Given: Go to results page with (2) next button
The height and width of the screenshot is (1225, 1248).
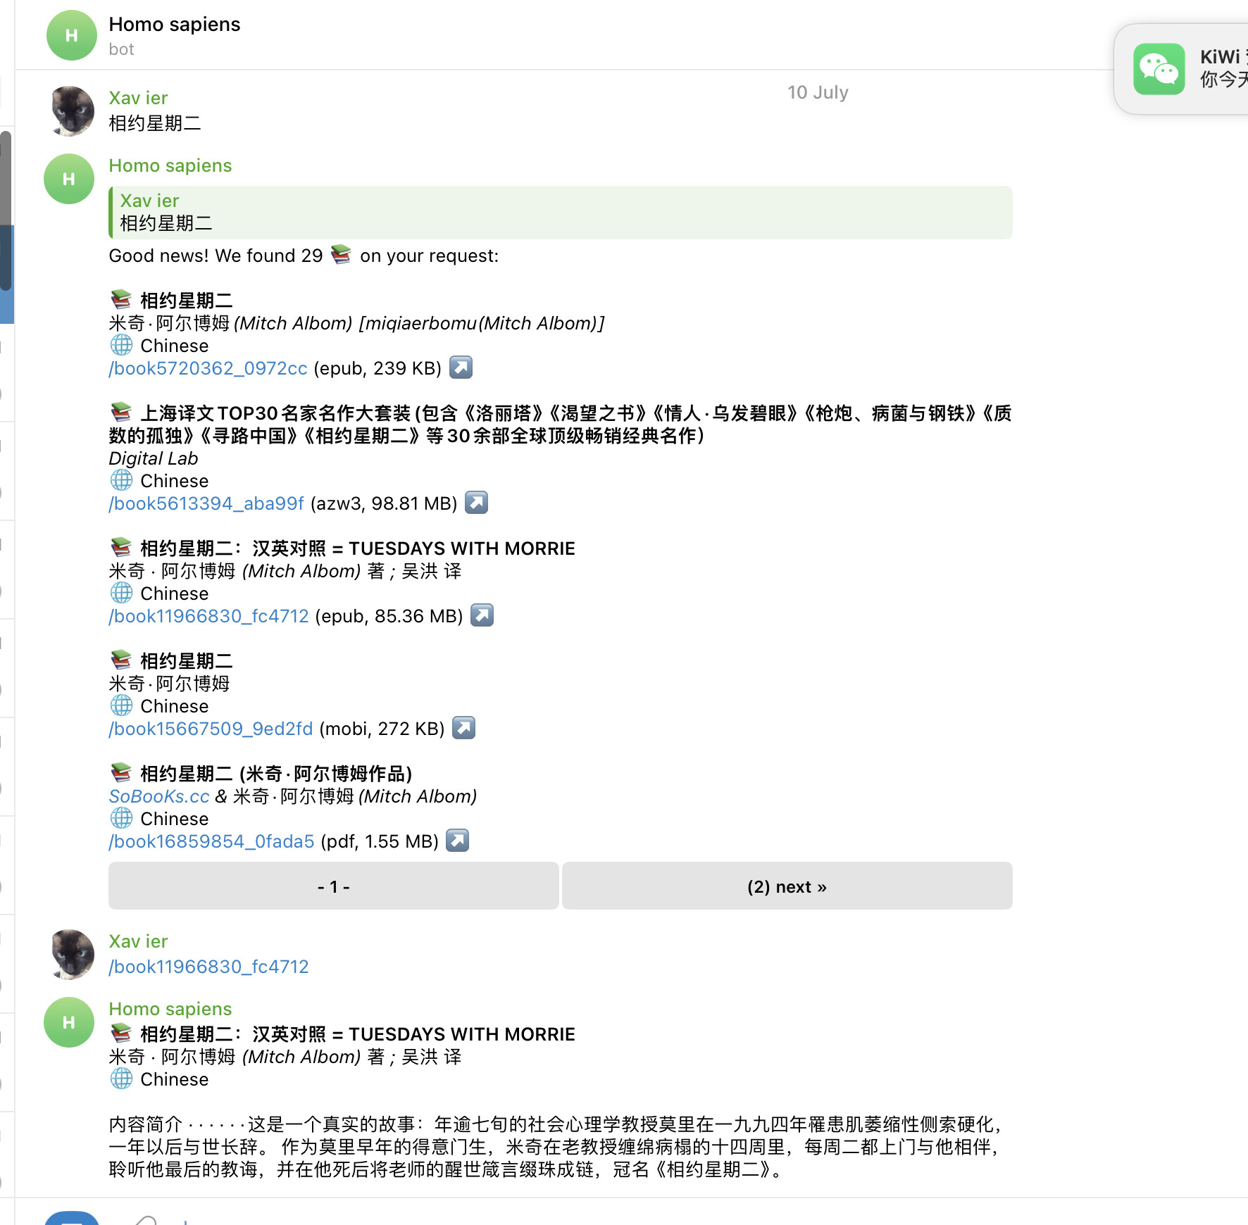Looking at the screenshot, I should 787,886.
